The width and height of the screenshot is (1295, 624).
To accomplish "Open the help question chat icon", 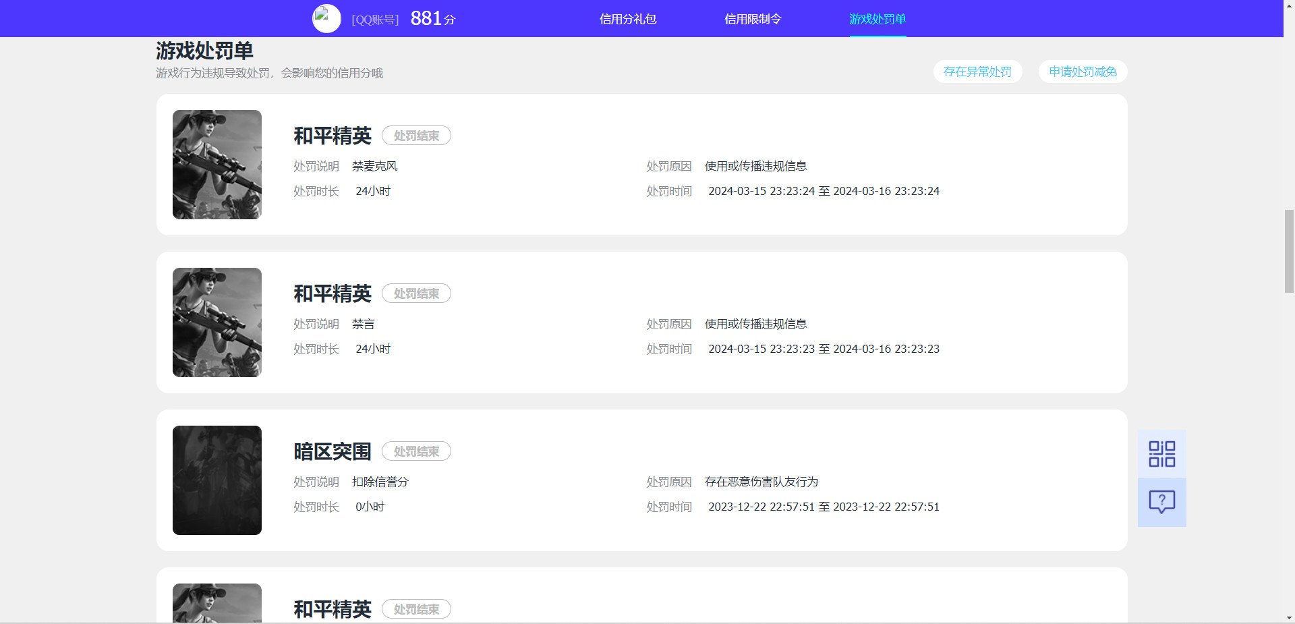I will click(x=1161, y=503).
